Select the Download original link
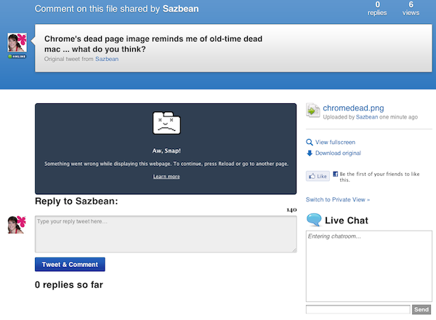The width and height of the screenshot is (436, 320). pyautogui.click(x=338, y=153)
